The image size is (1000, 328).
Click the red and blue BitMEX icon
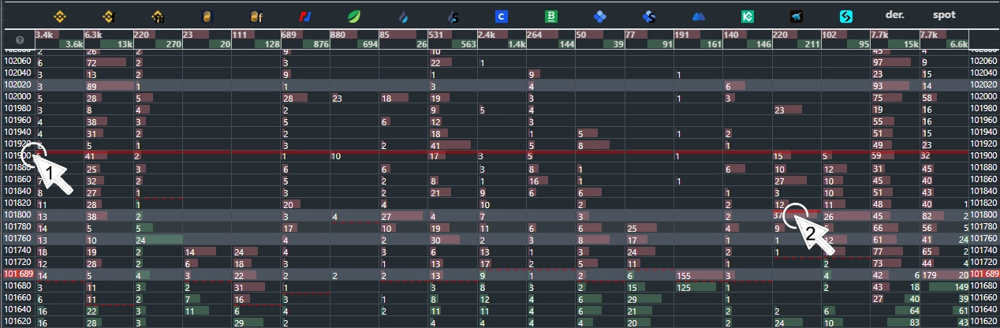point(305,16)
